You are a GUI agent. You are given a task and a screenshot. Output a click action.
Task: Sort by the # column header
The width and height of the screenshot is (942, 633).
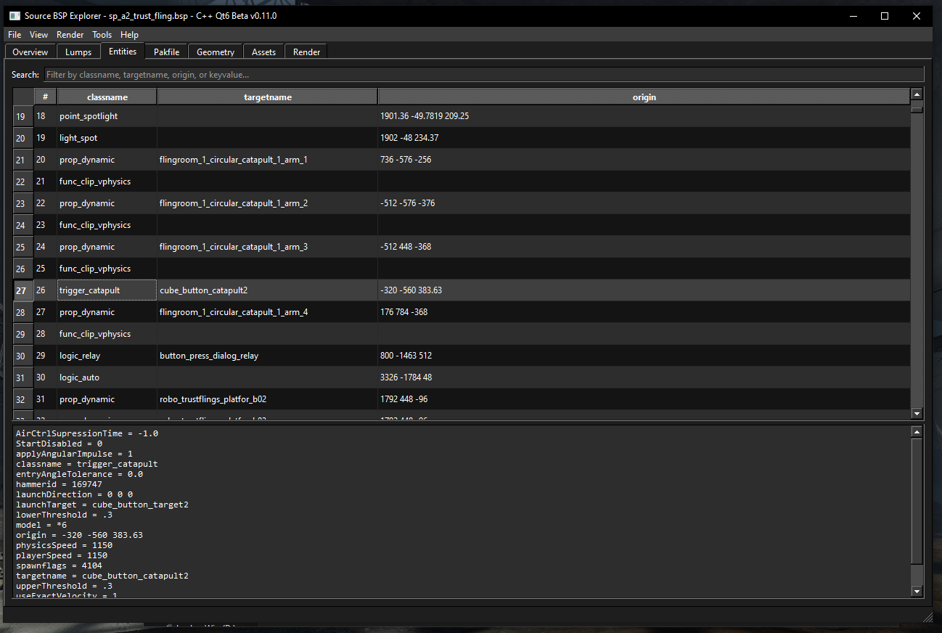(45, 97)
